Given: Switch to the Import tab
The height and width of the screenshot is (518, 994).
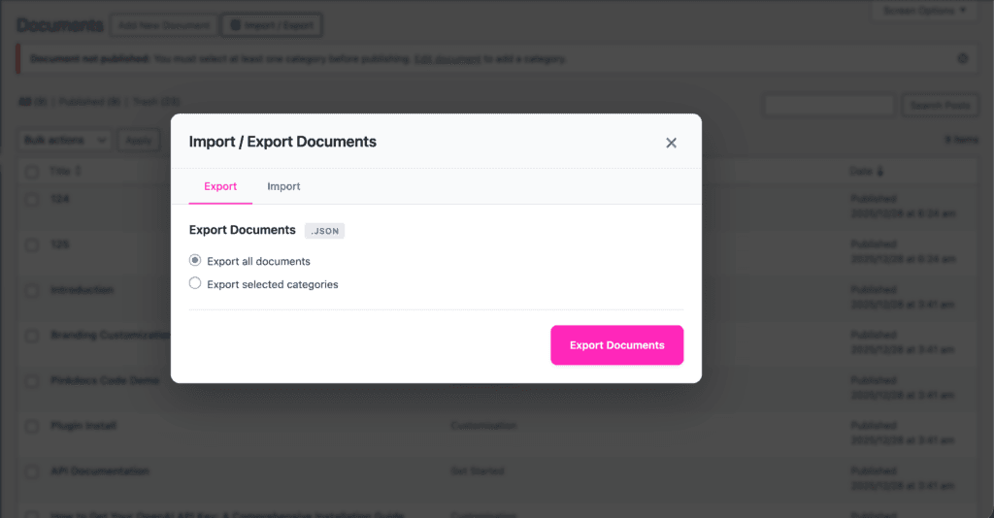Looking at the screenshot, I should 283,186.
